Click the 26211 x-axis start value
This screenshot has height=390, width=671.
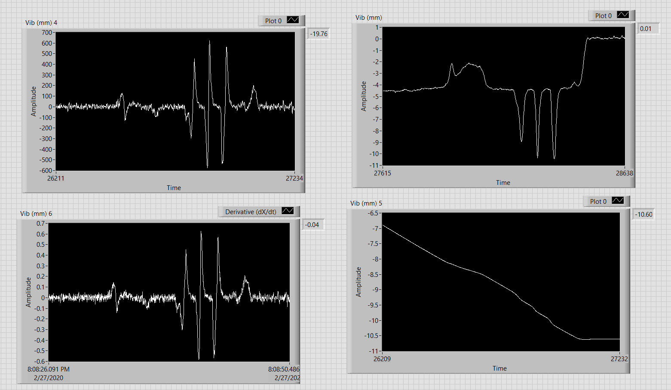click(x=56, y=178)
